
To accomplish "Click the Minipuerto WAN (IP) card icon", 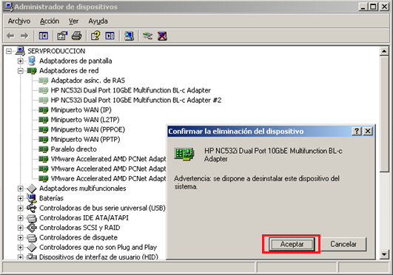I will tap(44, 110).
